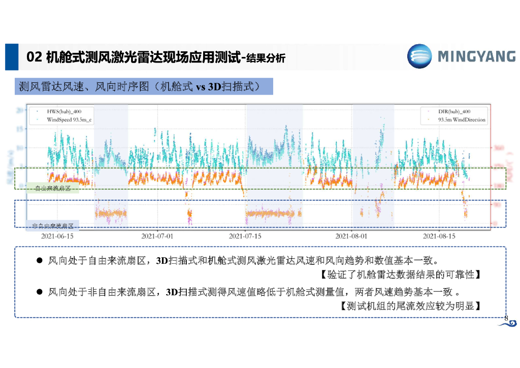Click the DIR(hub)_400 legend marker
This screenshot has height=368, width=520.
point(428,111)
